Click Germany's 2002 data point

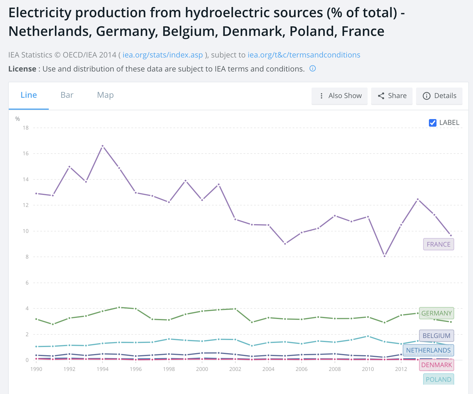(x=235, y=309)
